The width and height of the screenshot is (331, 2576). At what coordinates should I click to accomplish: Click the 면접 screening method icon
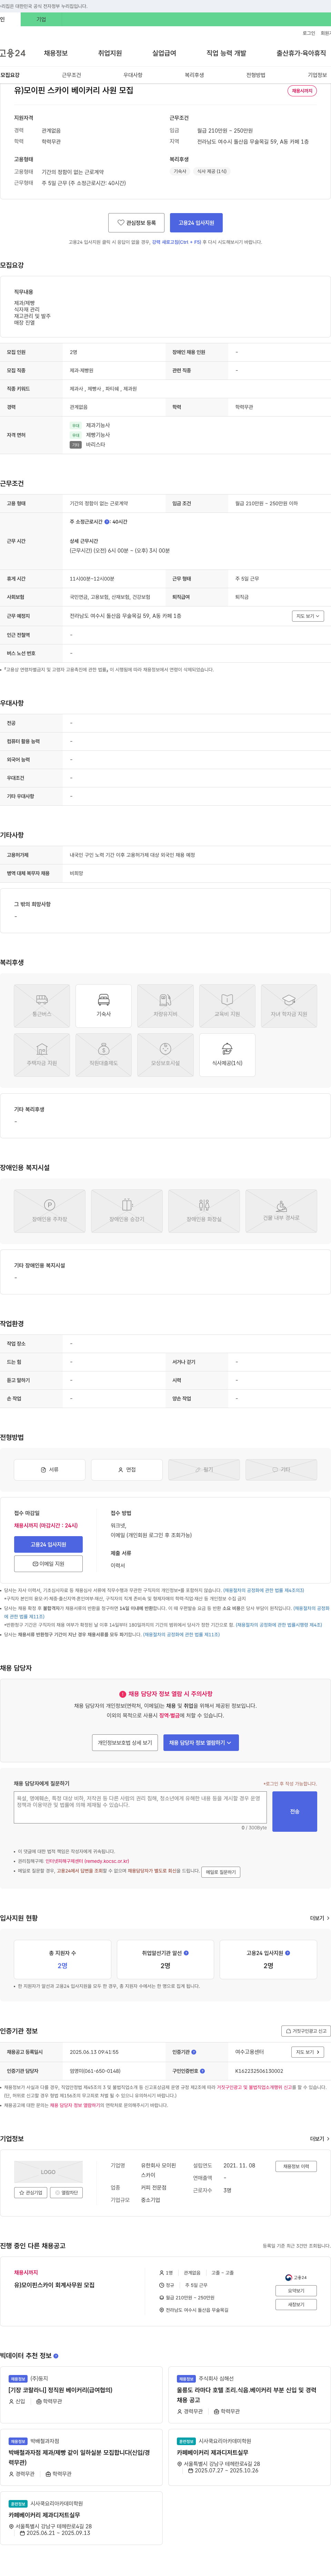click(127, 1469)
